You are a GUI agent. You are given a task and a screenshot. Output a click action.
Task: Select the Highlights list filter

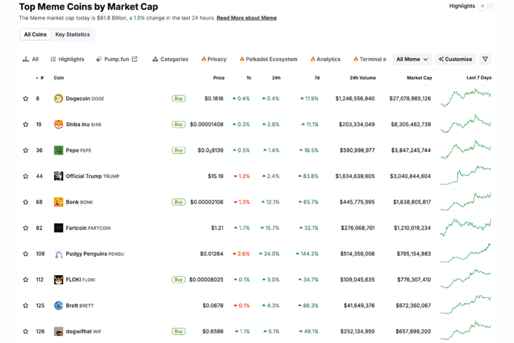[67, 59]
